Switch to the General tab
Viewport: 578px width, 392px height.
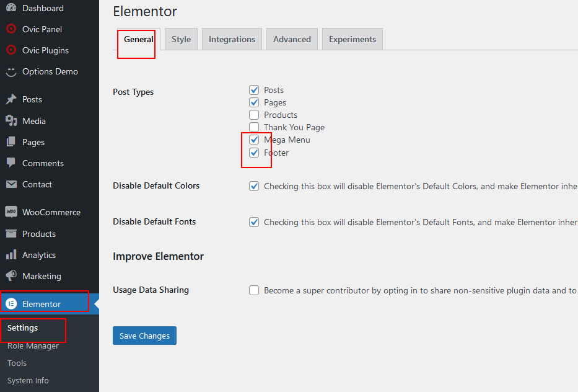(139, 39)
